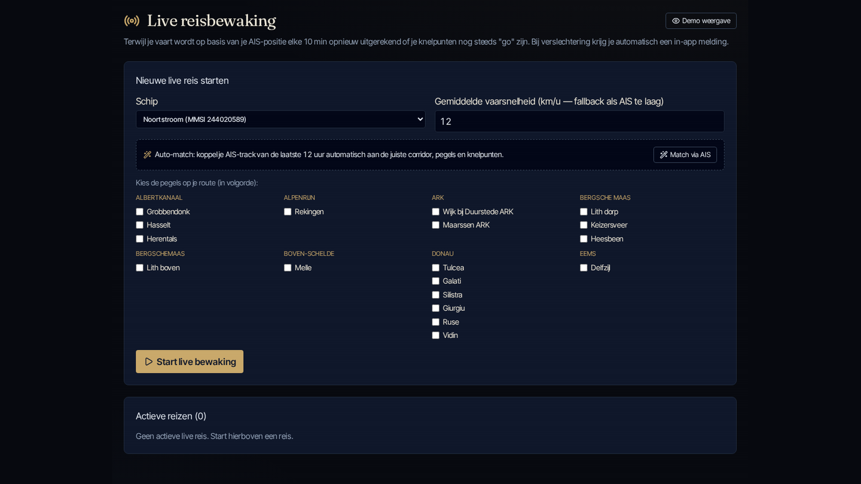Click the Geen actieve live reis message
This screenshot has height=484, width=861.
(215, 436)
